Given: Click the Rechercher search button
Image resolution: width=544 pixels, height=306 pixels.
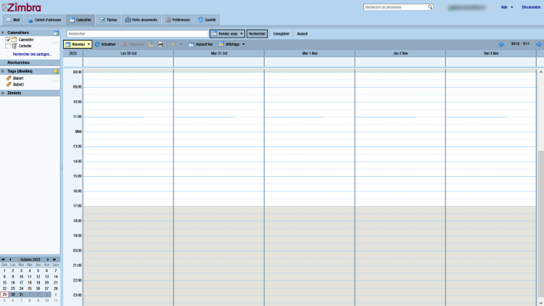Looking at the screenshot, I should click(257, 33).
